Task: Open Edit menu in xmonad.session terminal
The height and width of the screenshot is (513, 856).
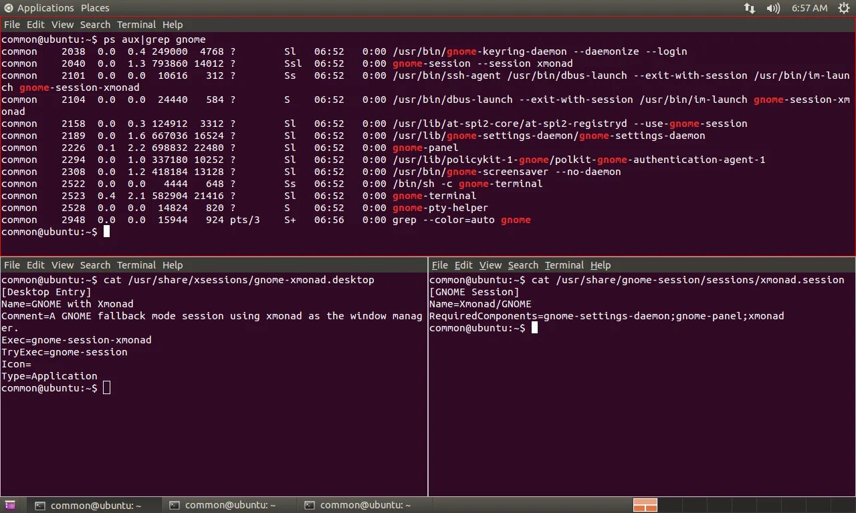Action: tap(463, 265)
